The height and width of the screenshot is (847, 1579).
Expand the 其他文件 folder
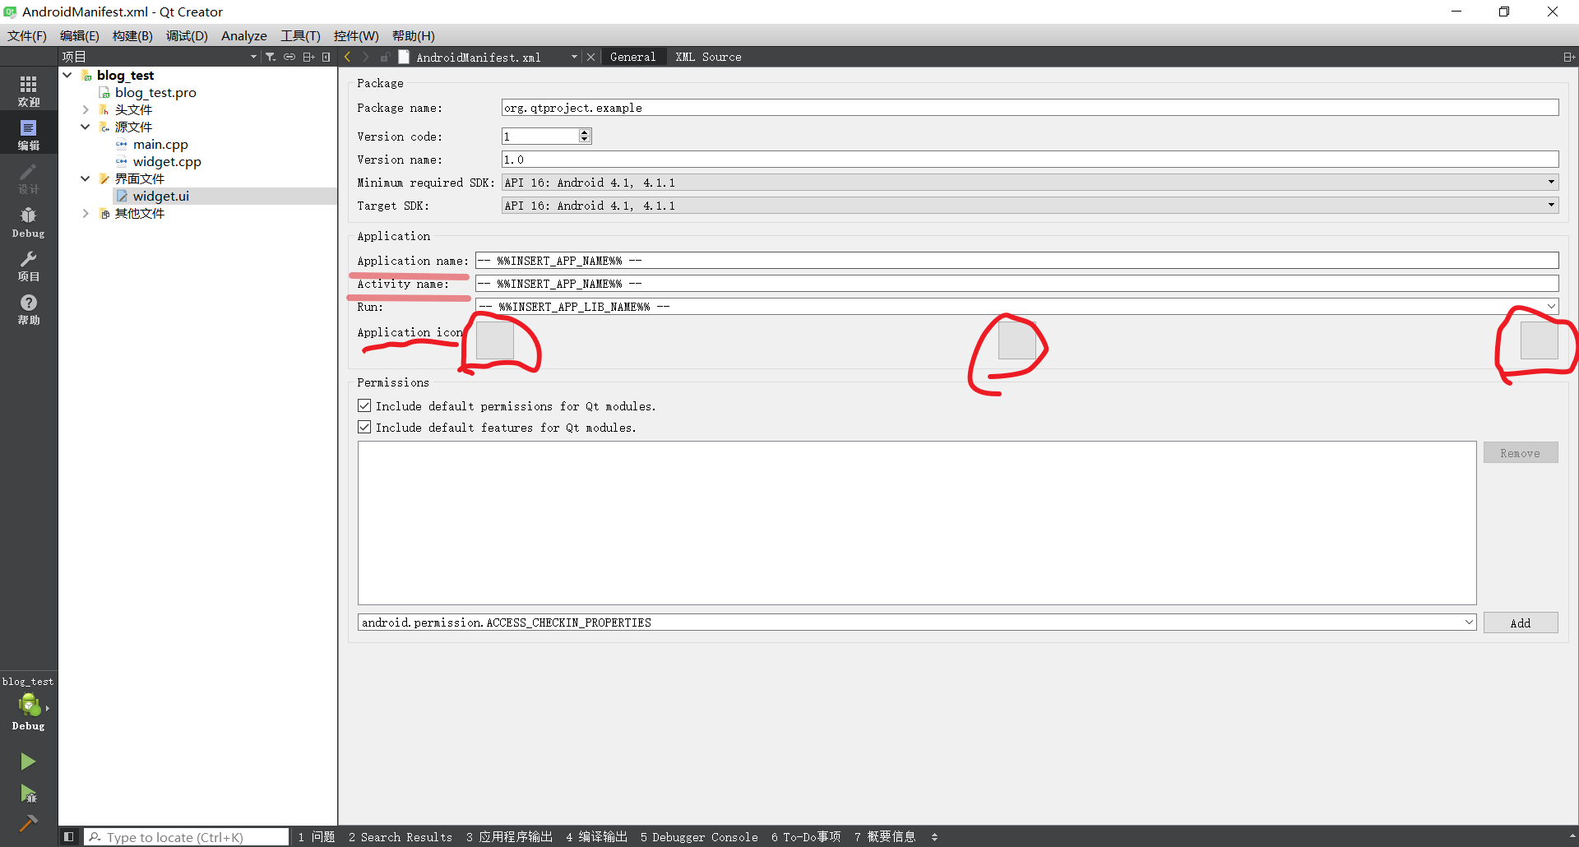tap(86, 213)
